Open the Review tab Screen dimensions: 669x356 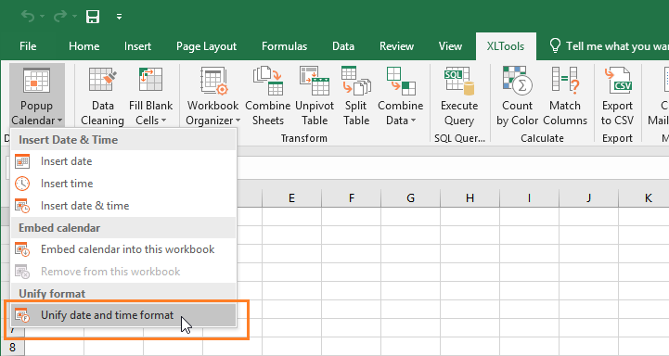[x=396, y=46]
